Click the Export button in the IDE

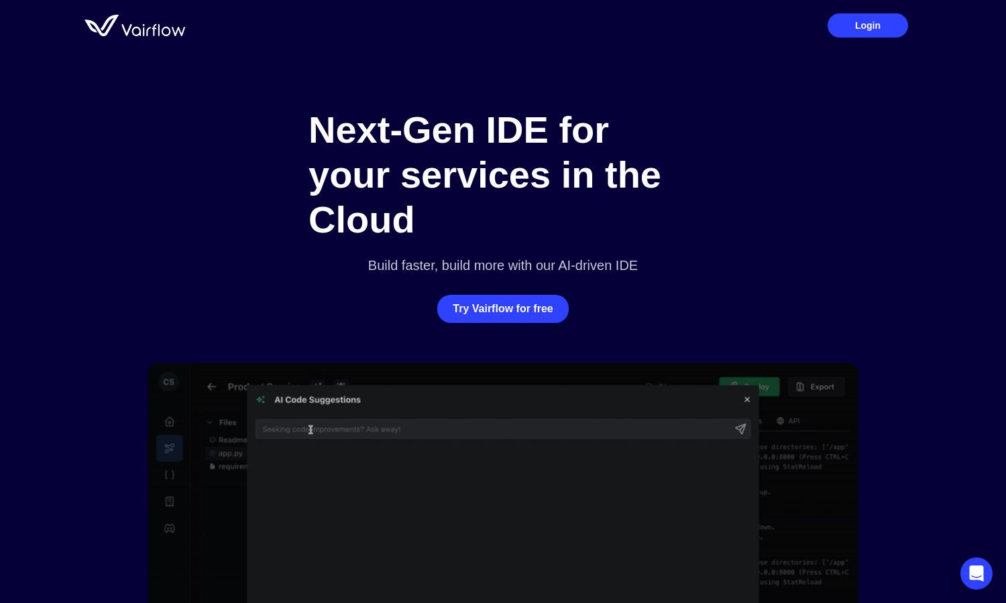[x=816, y=387]
